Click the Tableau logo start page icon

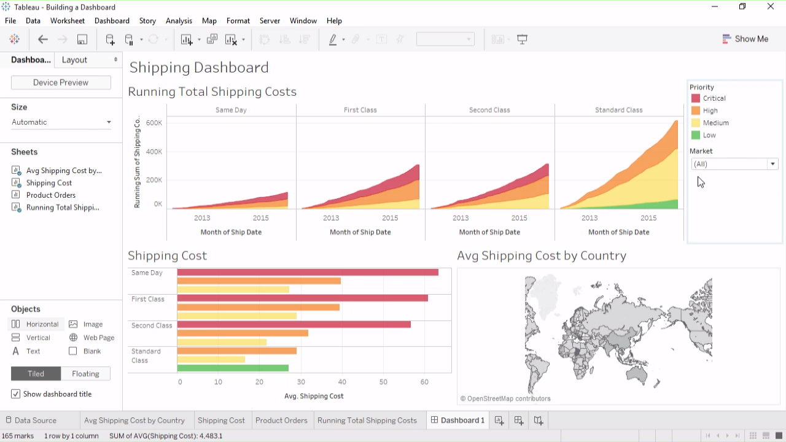14,39
